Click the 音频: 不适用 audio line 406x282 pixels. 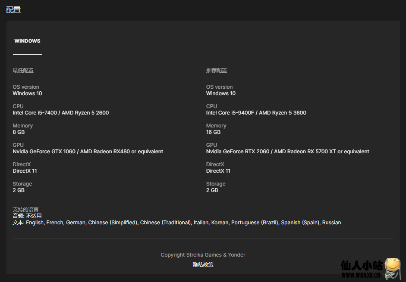[27, 216]
